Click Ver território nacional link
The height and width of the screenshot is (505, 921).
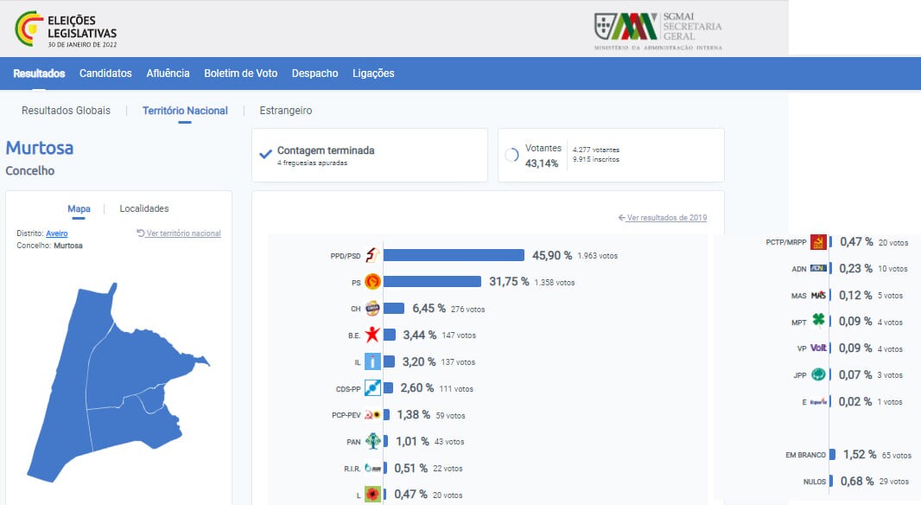pyautogui.click(x=179, y=233)
